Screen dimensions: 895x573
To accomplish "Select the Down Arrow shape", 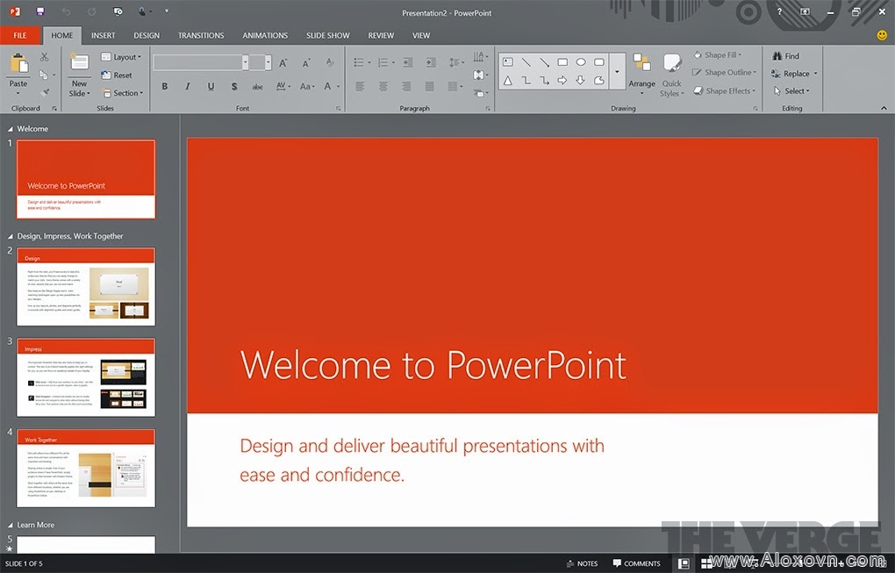I will click(581, 81).
